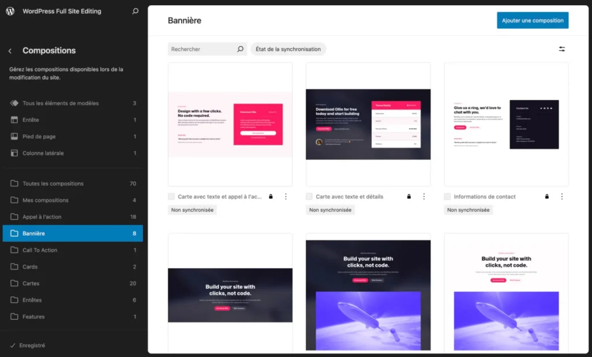Click Non synchronisée badge under Carte avec texte et détails
This screenshot has width=592, height=357.
point(330,210)
